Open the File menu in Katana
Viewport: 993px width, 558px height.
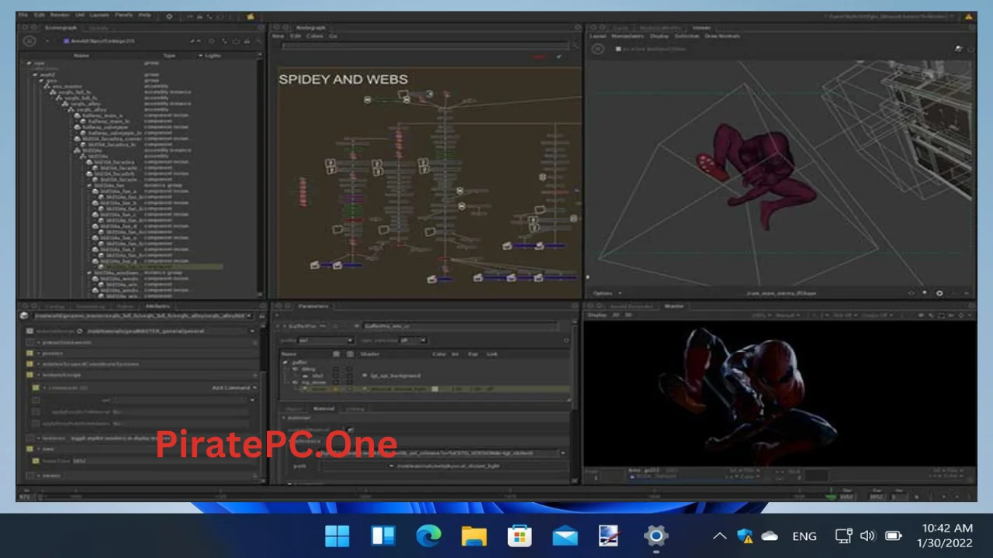[x=23, y=15]
